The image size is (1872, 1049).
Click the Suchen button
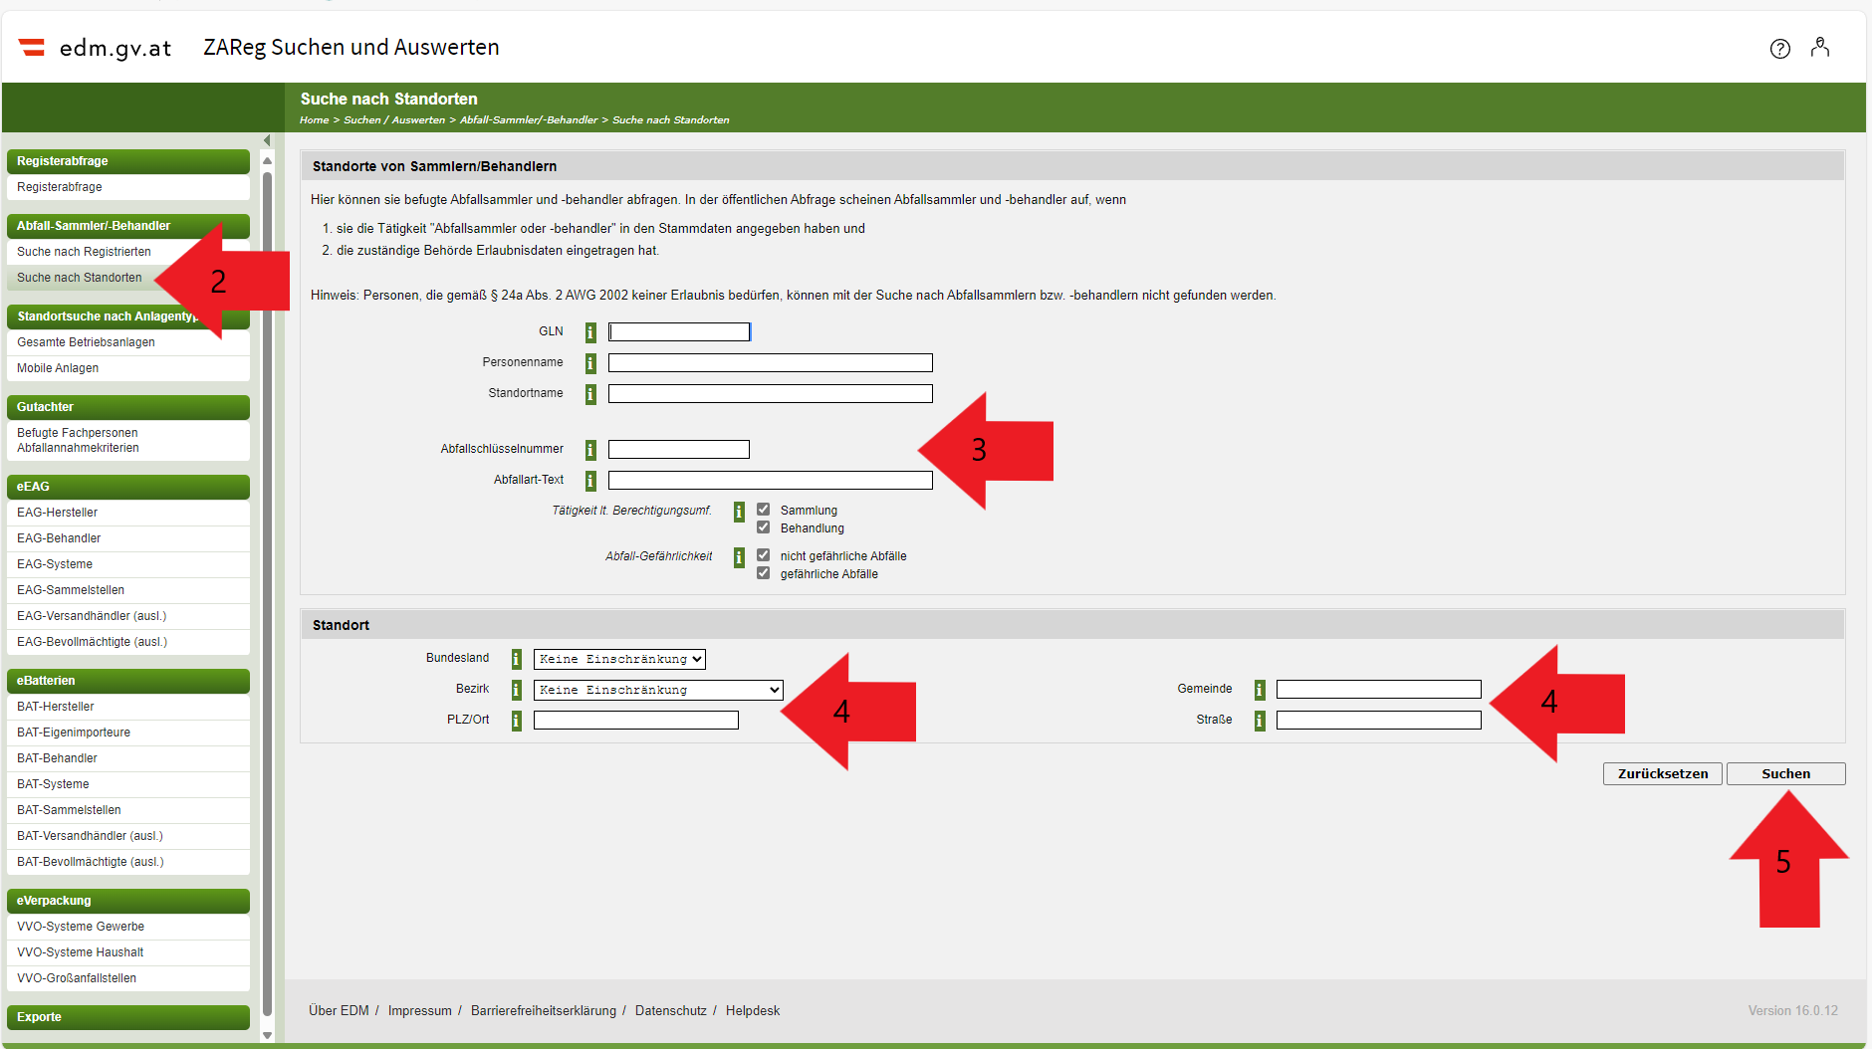tap(1785, 773)
